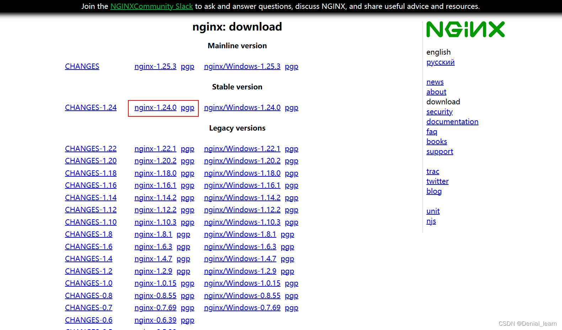
Task: Open the twitter link
Action: (437, 181)
